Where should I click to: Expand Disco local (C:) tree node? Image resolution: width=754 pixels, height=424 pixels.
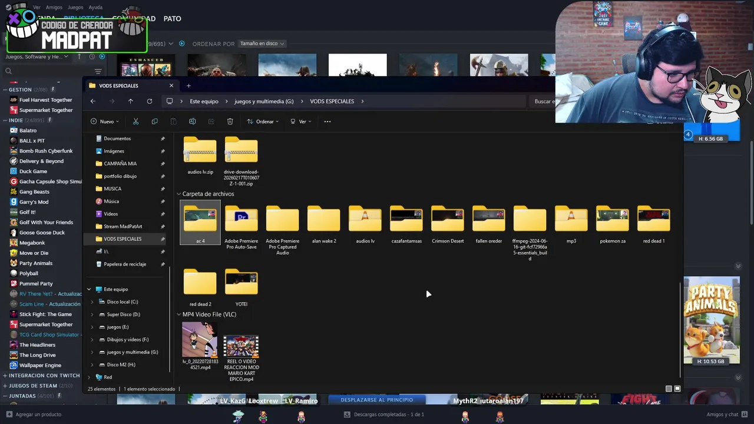pos(92,302)
